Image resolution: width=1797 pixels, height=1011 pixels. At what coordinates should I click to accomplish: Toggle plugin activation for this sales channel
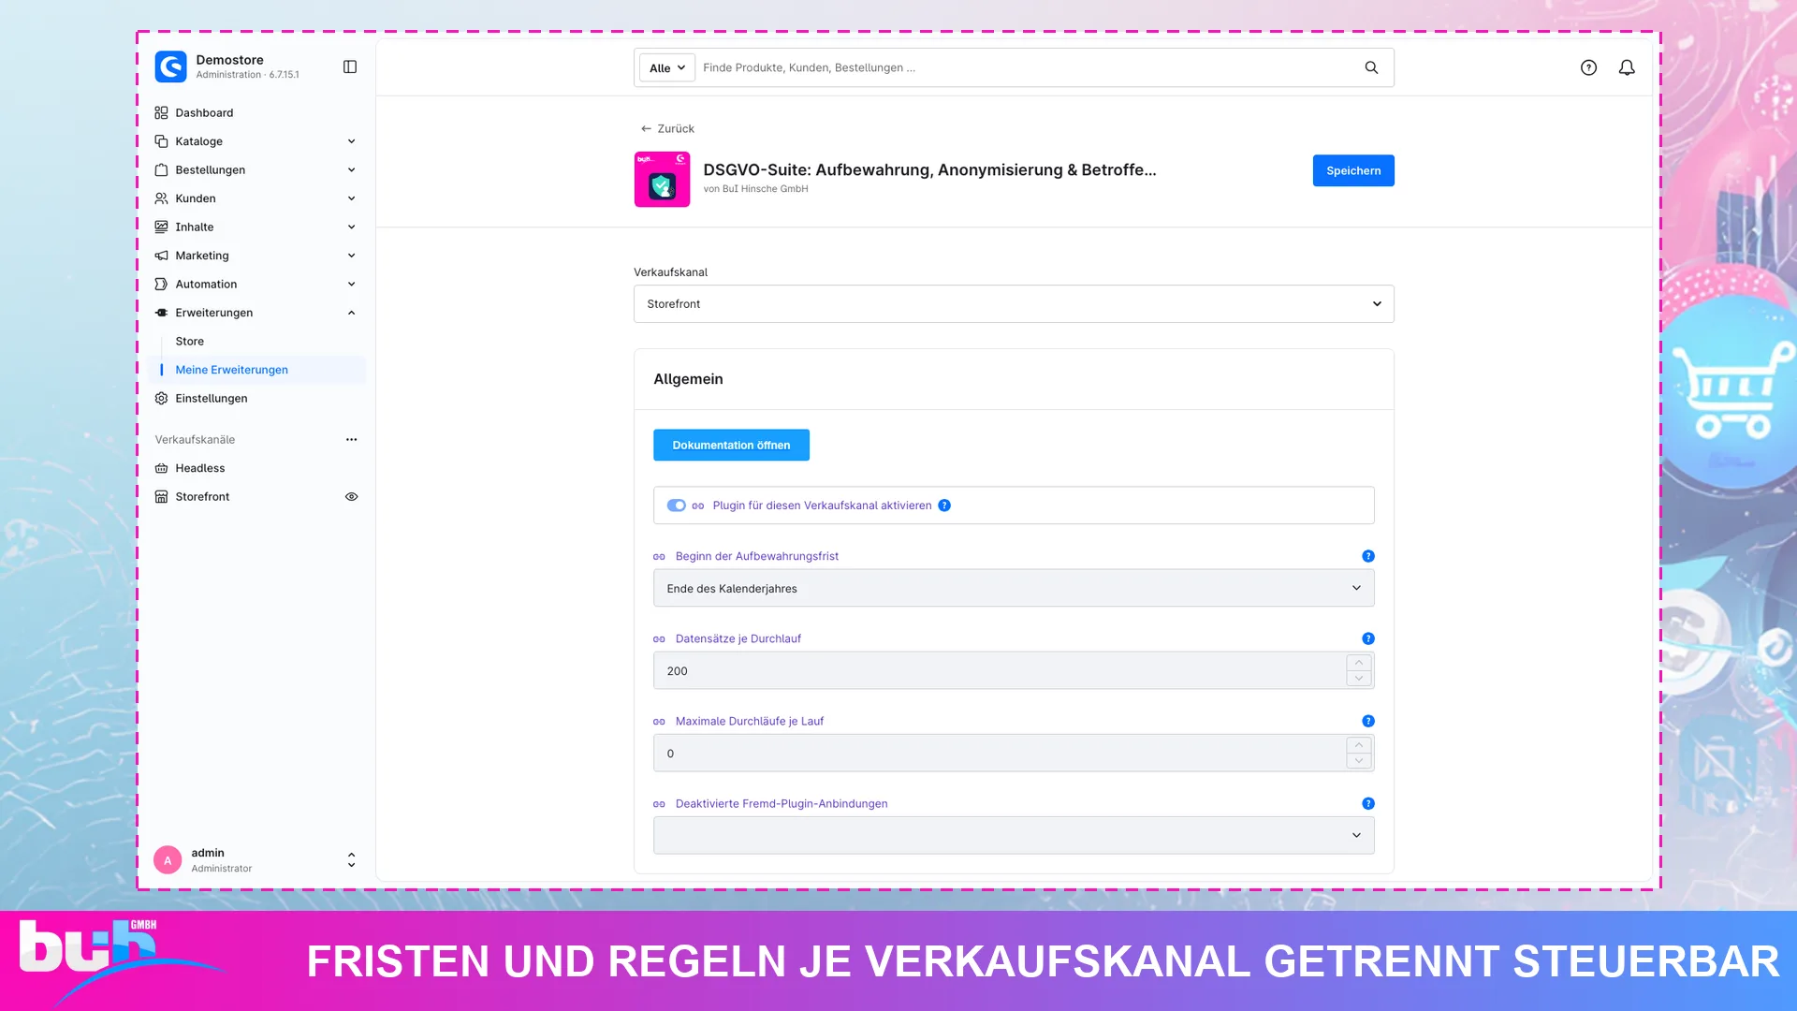[676, 505]
